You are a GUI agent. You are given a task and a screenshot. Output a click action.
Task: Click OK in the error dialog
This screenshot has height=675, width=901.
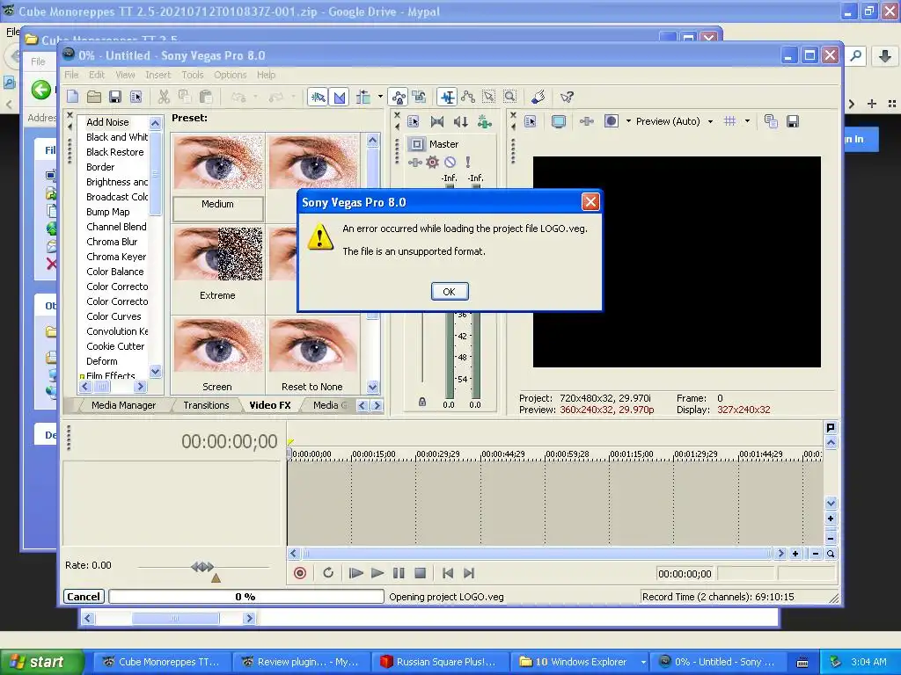450,292
